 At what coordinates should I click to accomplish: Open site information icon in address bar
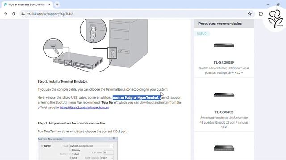[x=23, y=14]
